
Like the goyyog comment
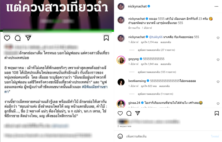pyautogui.click(x=218, y=60)
